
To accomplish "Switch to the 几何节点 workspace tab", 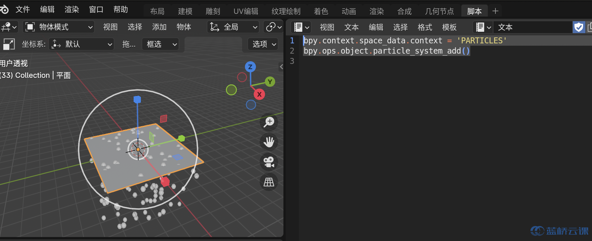I will click(x=439, y=11).
